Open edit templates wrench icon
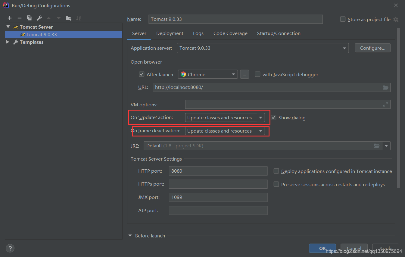The image size is (405, 257). coord(39,18)
